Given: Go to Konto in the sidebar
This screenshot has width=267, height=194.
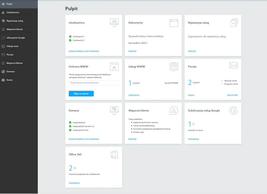Looking at the screenshot, I should (10, 80).
